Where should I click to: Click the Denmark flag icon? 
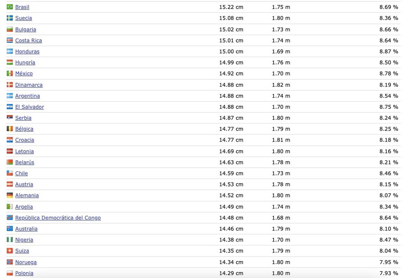(10, 85)
